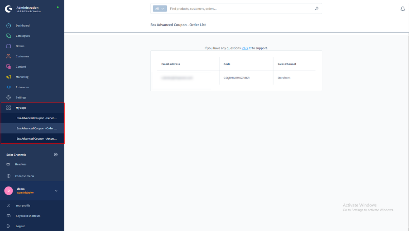
Task: Click the Headless basket icon
Action: tap(9, 164)
